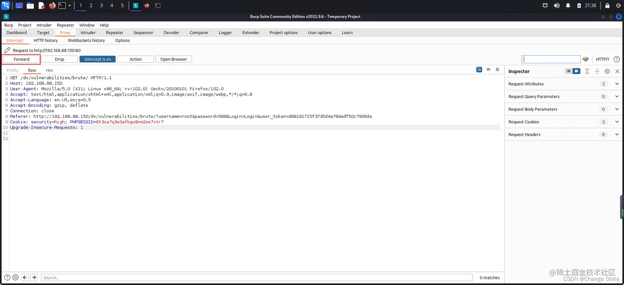
Task: Click the log out icon
Action: (x=618, y=6)
